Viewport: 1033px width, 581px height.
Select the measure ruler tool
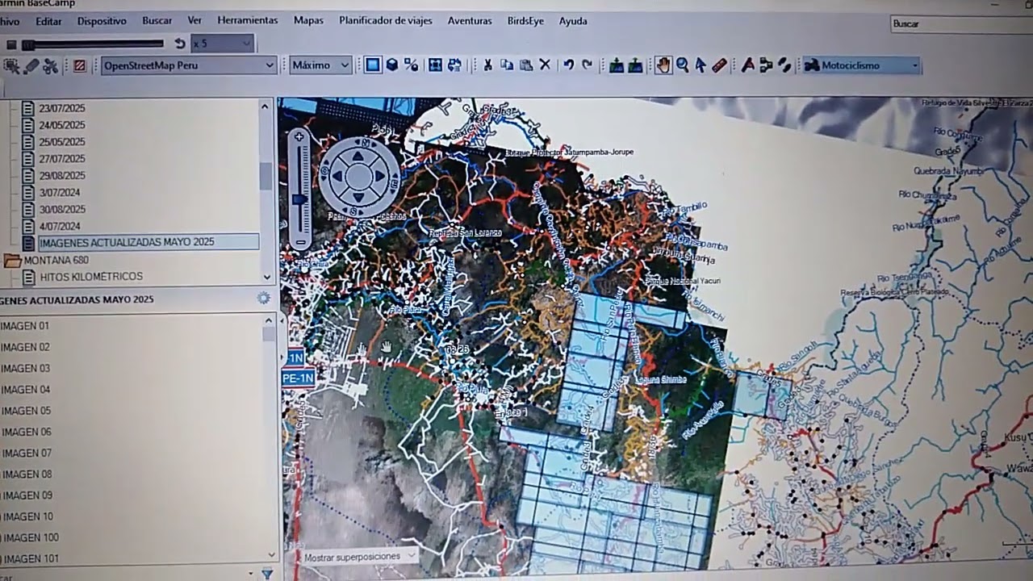719,65
